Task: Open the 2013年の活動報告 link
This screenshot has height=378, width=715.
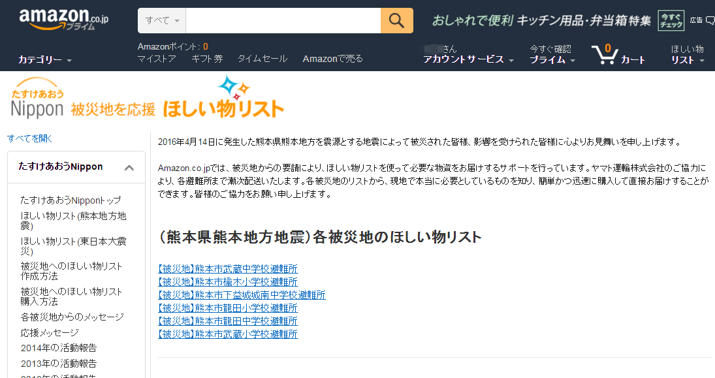Action: click(58, 364)
